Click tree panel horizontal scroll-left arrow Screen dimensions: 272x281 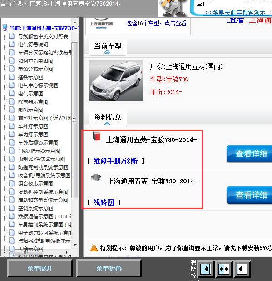click(5, 252)
